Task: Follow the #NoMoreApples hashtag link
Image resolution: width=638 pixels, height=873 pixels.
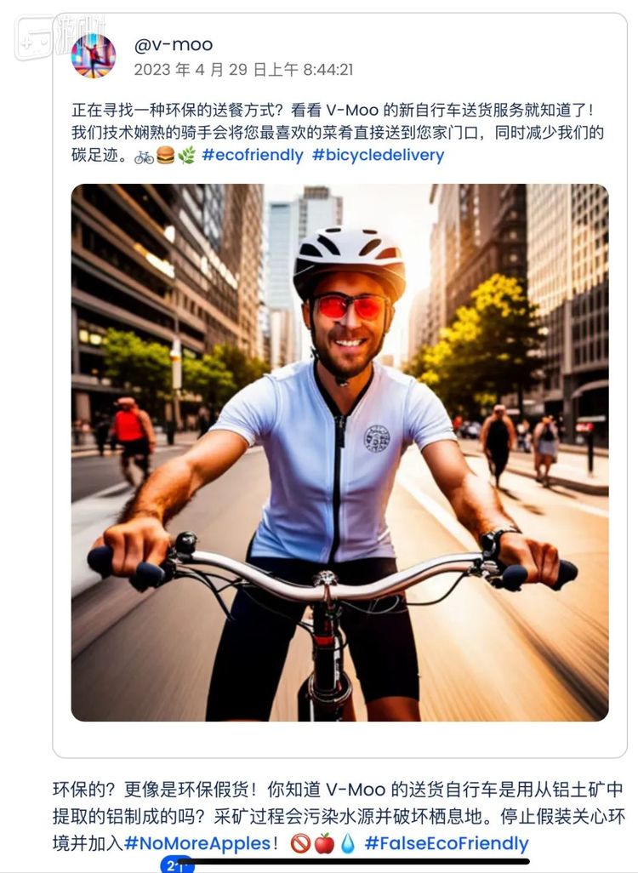Action: [x=197, y=843]
